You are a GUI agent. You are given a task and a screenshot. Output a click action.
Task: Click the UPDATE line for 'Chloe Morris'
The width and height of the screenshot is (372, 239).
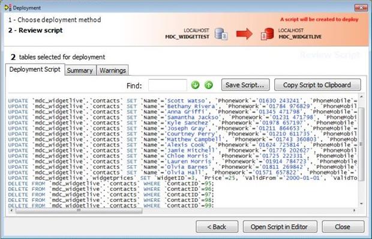(x=182, y=156)
